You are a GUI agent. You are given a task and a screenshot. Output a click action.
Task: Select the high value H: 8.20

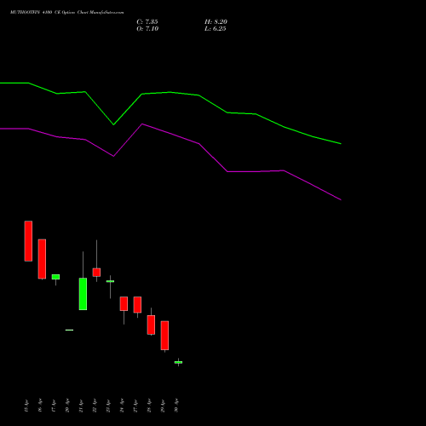tap(216, 21)
